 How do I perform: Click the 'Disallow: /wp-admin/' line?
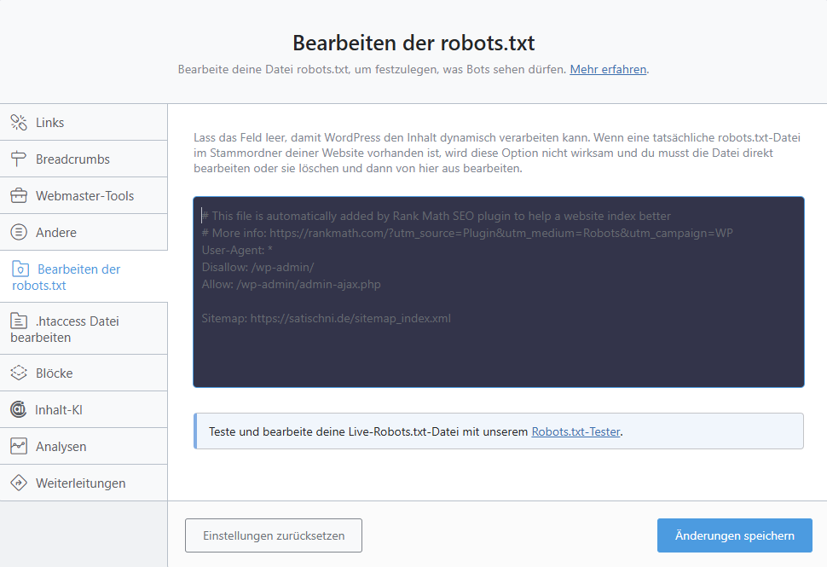(x=258, y=267)
